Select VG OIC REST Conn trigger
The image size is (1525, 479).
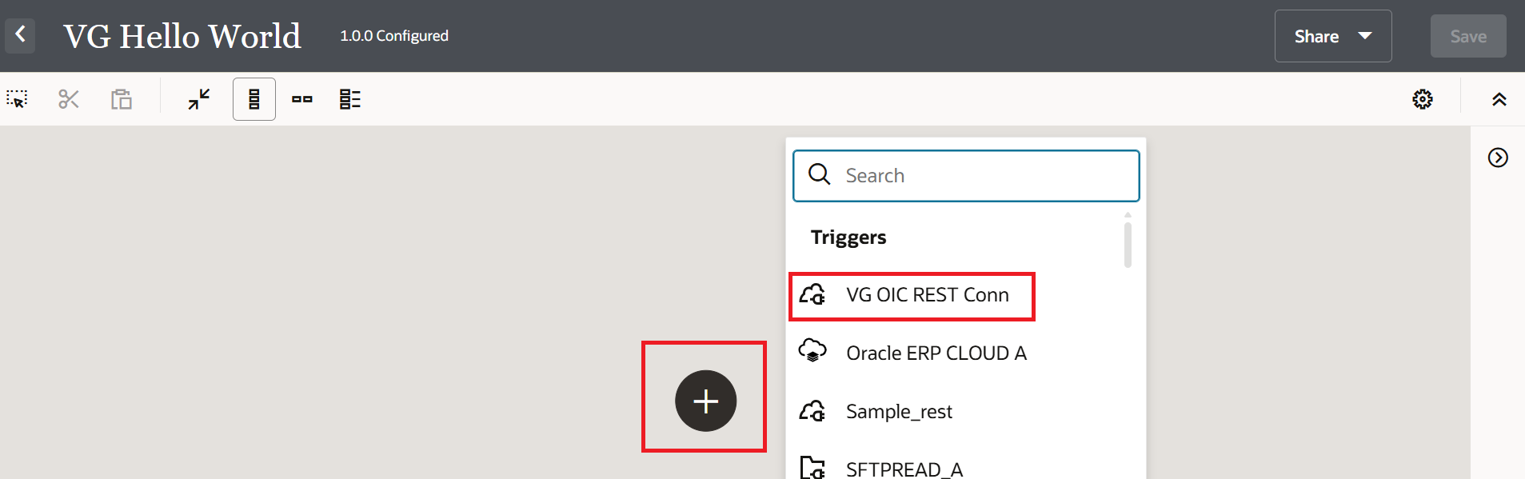pyautogui.click(x=927, y=295)
